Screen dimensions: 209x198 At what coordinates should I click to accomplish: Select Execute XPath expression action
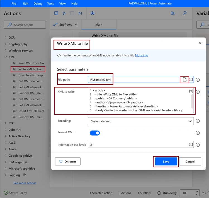[29, 75]
